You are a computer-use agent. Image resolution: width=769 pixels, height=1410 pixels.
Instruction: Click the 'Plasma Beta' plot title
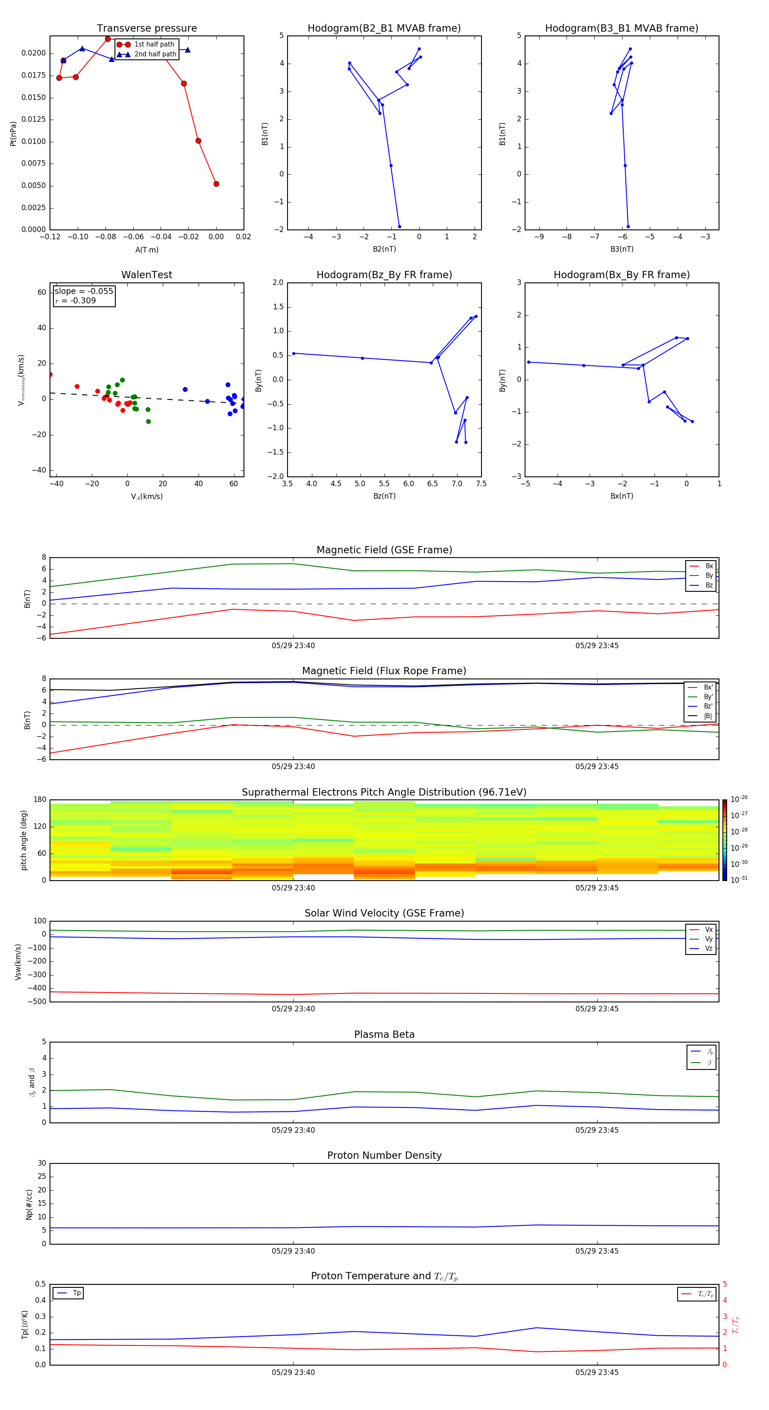click(x=384, y=1034)
